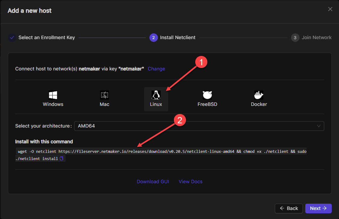339x219 pixels.
Task: Close the Add a new host dialog
Action: click(330, 9)
